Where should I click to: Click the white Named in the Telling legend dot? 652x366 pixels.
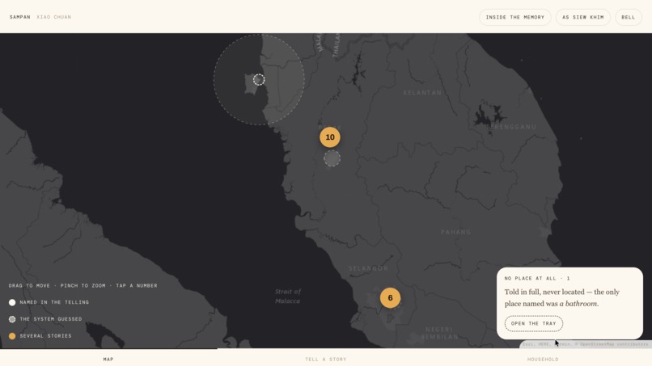click(12, 302)
